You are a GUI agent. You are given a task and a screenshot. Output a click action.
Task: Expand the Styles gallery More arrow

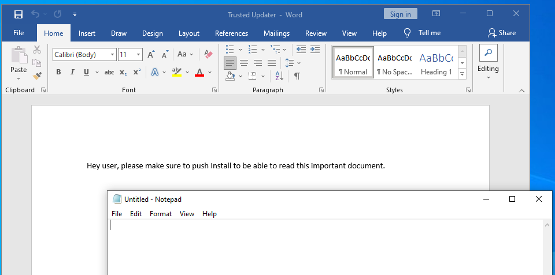[x=462, y=74]
